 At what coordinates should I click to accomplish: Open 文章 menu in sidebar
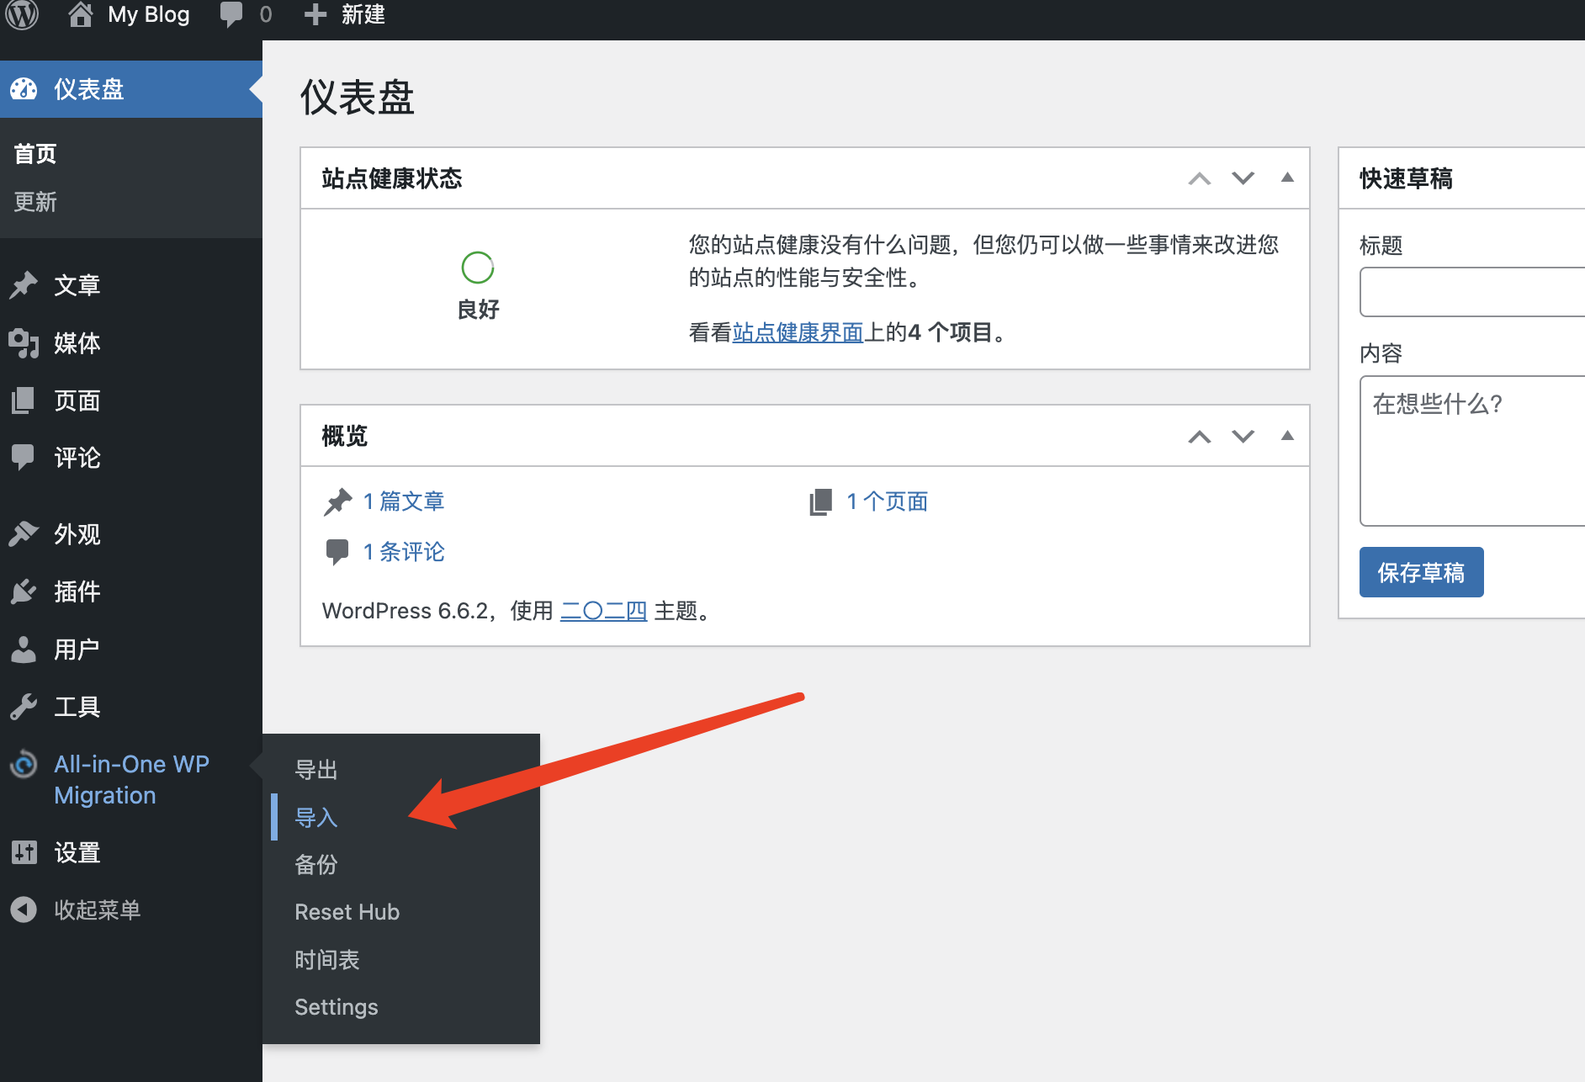[x=131, y=285]
